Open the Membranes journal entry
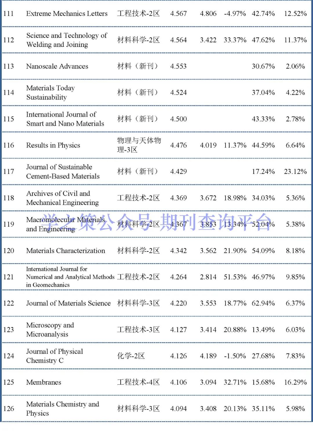The image size is (313, 442). (44, 382)
